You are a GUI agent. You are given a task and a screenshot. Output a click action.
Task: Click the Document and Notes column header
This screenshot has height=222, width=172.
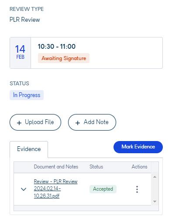pos(56,167)
